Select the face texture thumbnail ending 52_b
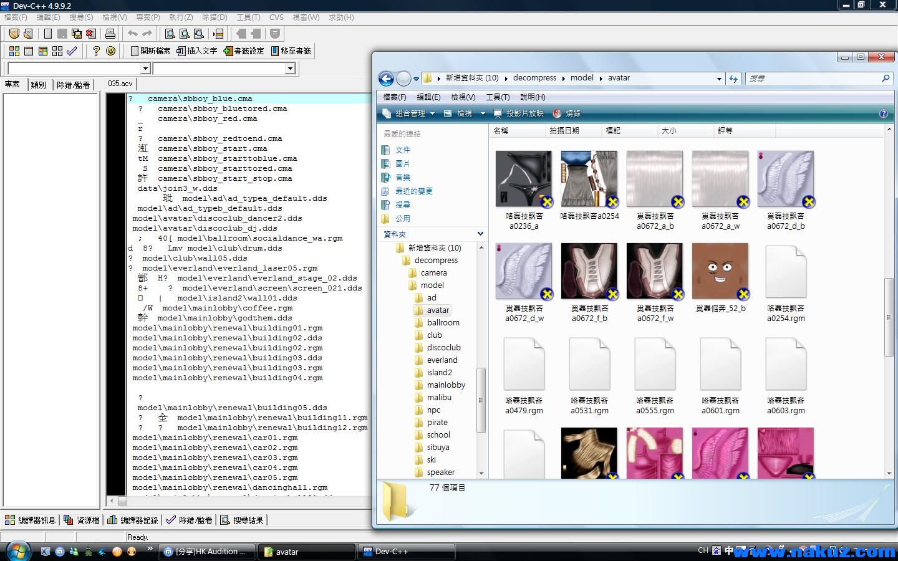Viewport: 898px width, 561px height. 720,271
